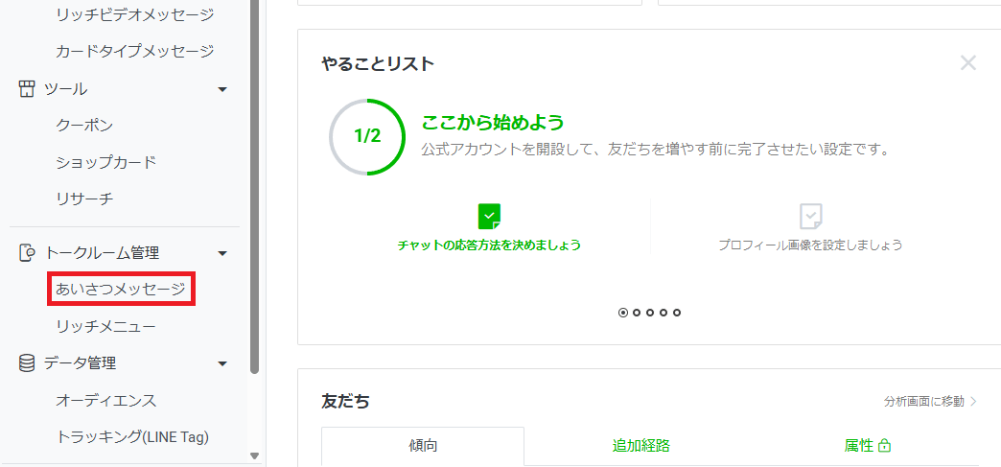
Task: Collapse the ツール section arrow
Action: pos(222,90)
